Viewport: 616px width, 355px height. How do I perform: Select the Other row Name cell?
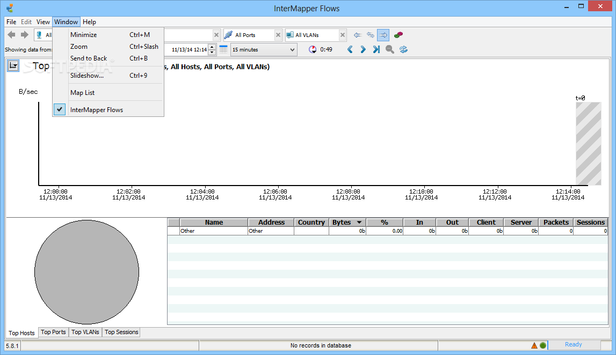[214, 231]
